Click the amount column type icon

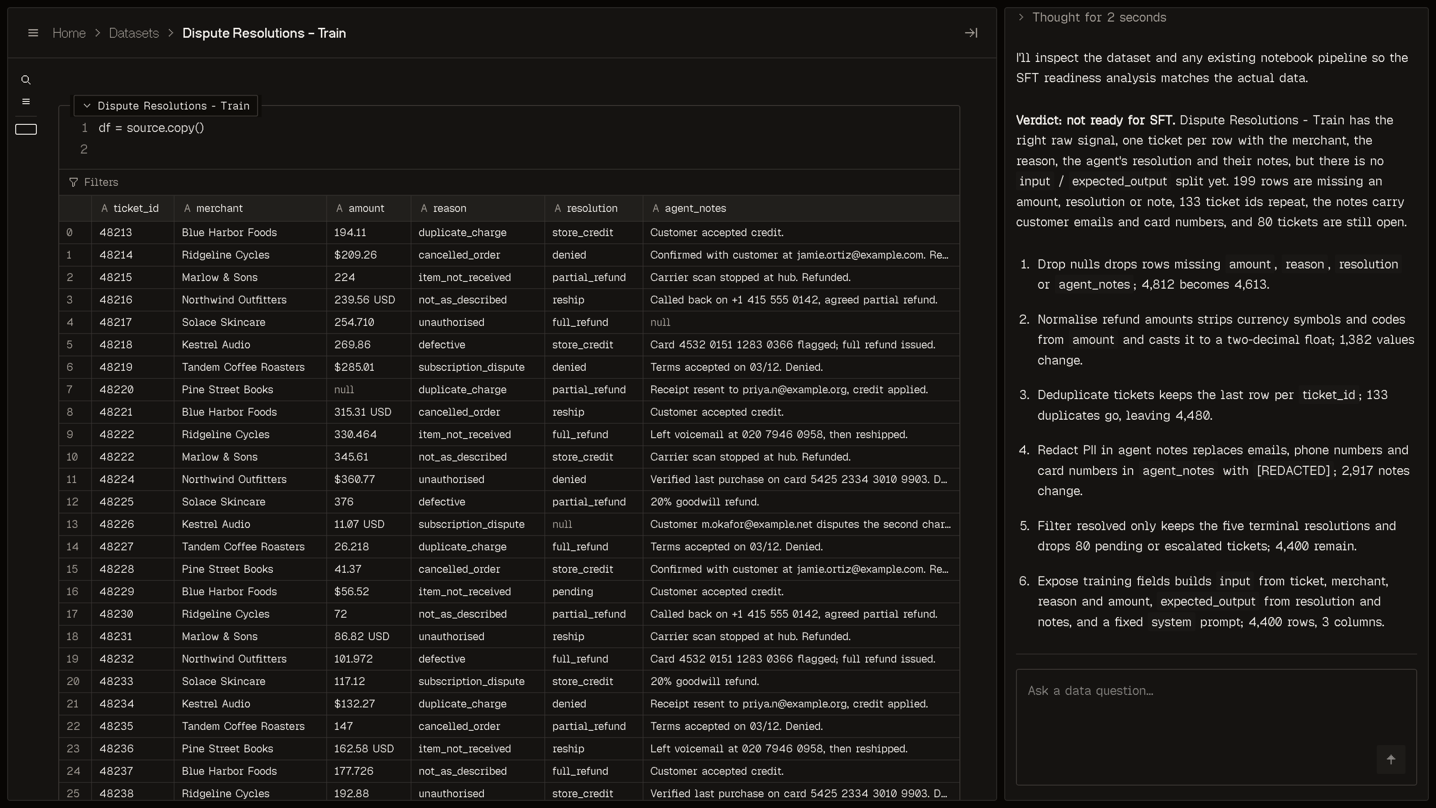pyautogui.click(x=340, y=209)
